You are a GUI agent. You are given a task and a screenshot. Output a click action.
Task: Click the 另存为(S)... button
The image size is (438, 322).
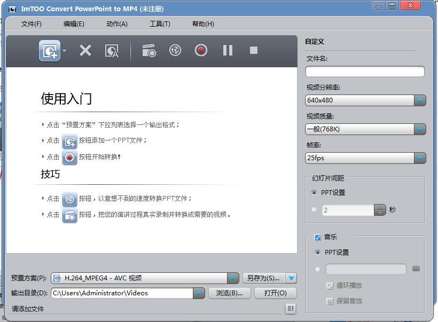[x=264, y=278]
